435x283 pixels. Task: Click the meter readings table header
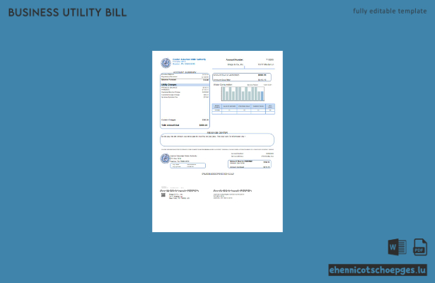click(243, 106)
